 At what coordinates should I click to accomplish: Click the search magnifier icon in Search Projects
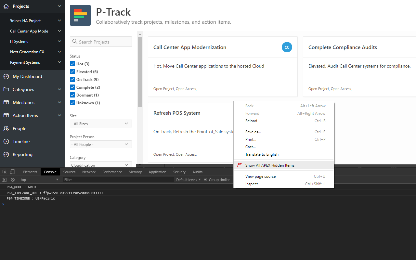[x=75, y=42]
